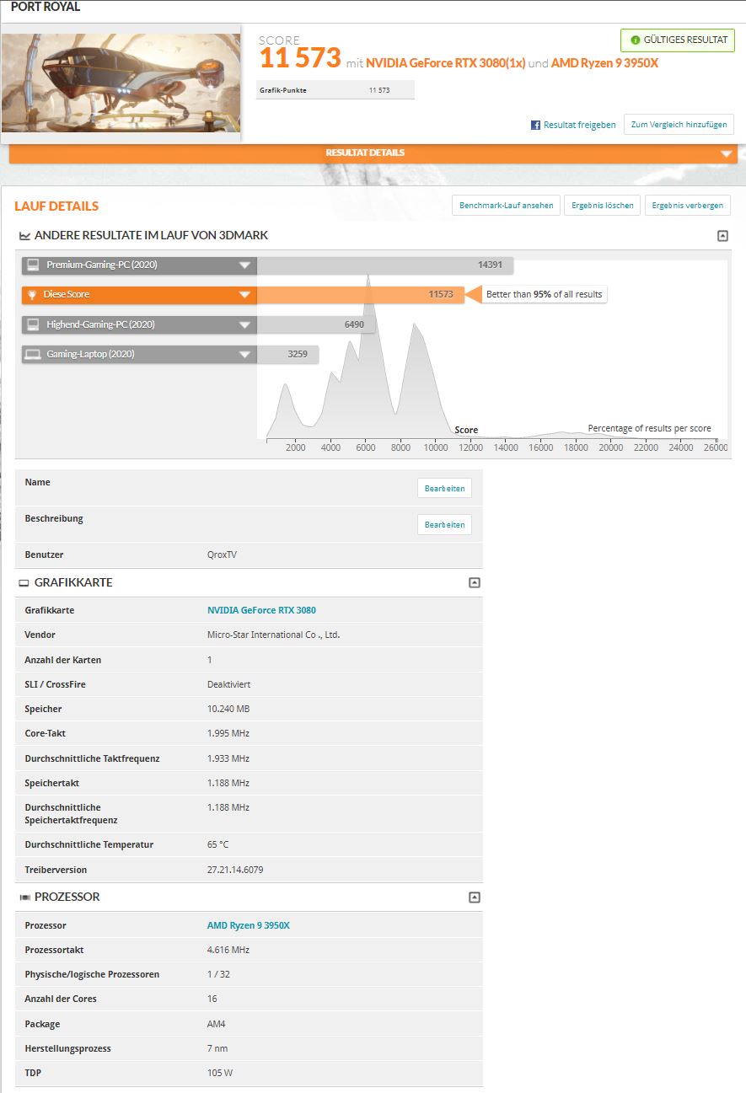Click Ergebnis verbergen button
This screenshot has height=1093, width=746.
click(x=687, y=205)
